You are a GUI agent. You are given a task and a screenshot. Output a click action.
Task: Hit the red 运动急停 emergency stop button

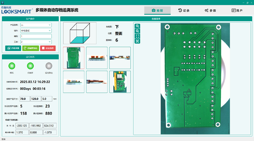coord(48,48)
